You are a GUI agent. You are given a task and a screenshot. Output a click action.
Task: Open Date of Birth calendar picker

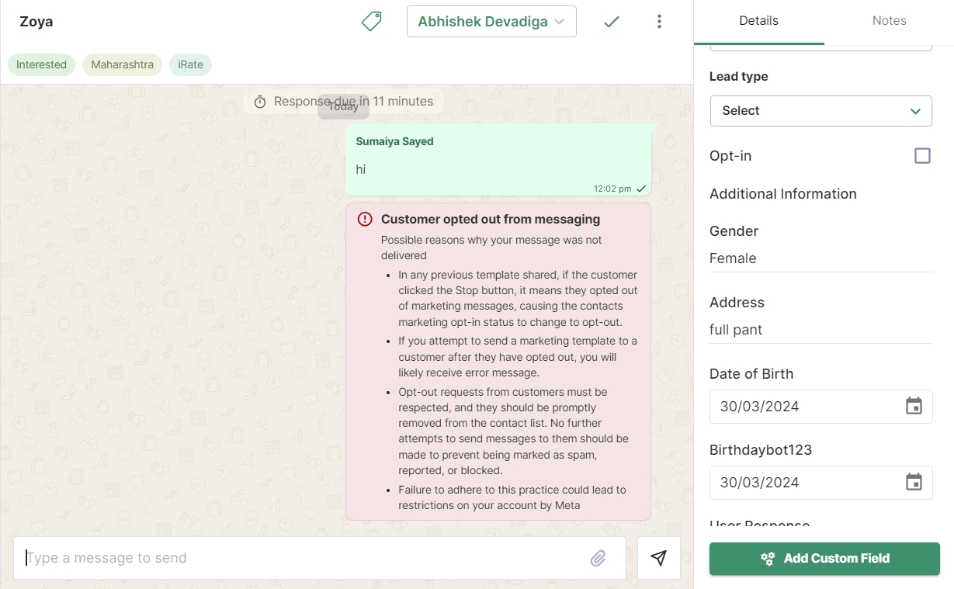click(x=914, y=407)
